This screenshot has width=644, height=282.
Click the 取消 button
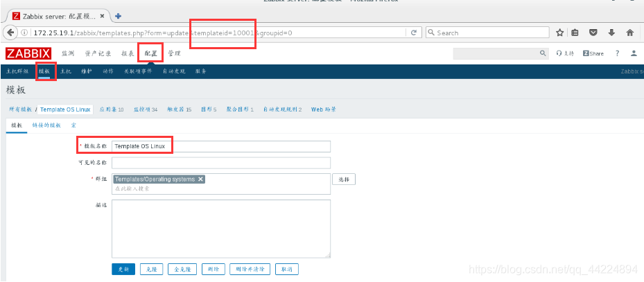[287, 270]
